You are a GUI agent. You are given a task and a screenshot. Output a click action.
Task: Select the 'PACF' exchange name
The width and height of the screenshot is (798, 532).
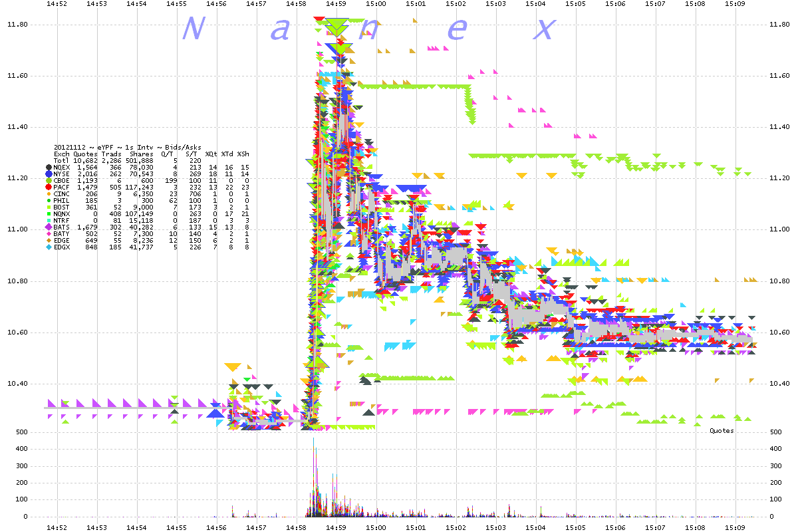61,187
